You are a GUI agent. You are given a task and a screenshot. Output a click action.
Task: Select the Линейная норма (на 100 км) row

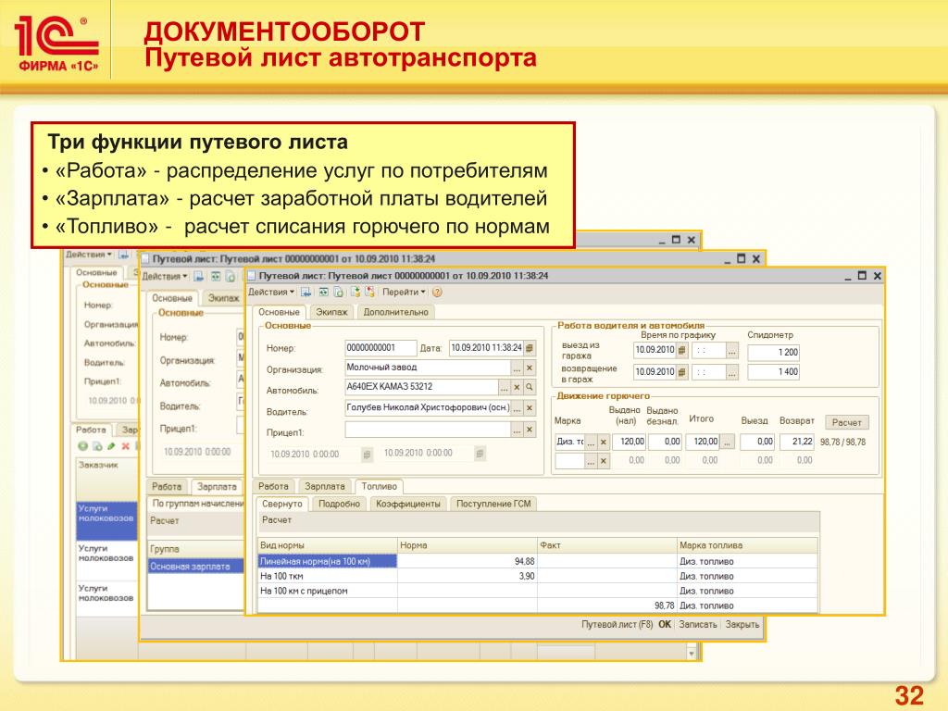click(327, 562)
